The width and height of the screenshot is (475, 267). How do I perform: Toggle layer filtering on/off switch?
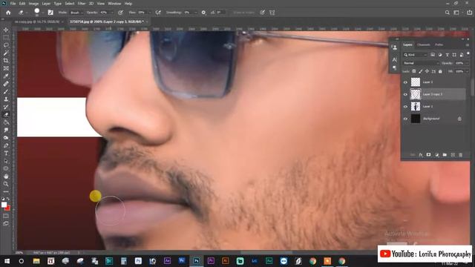[x=468, y=54]
